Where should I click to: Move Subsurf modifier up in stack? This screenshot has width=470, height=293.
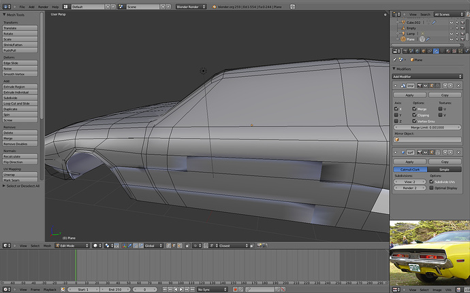(445, 153)
